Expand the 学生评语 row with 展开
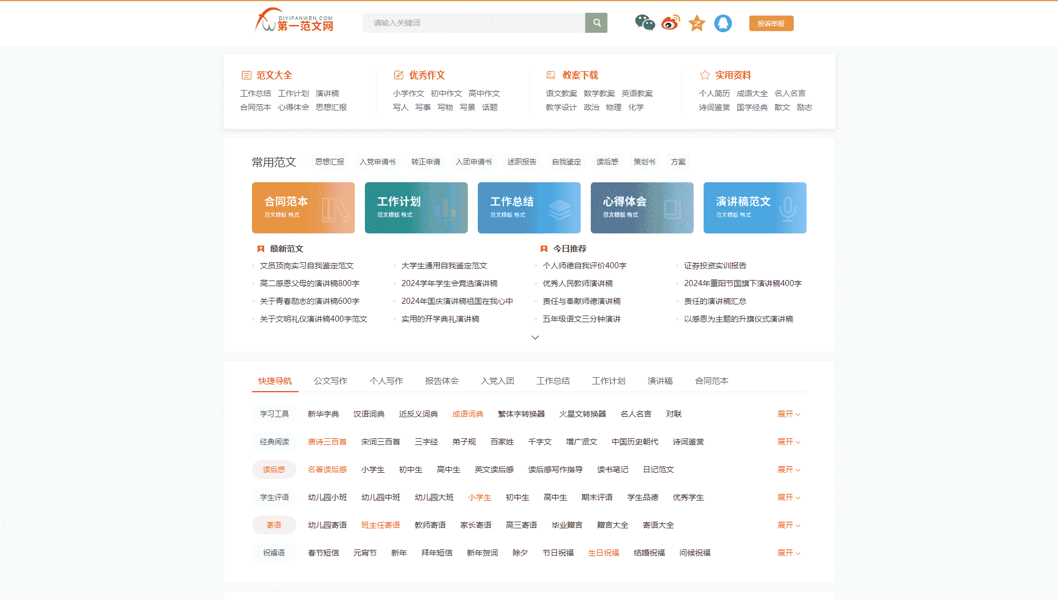Image resolution: width=1058 pixels, height=600 pixels. [789, 497]
